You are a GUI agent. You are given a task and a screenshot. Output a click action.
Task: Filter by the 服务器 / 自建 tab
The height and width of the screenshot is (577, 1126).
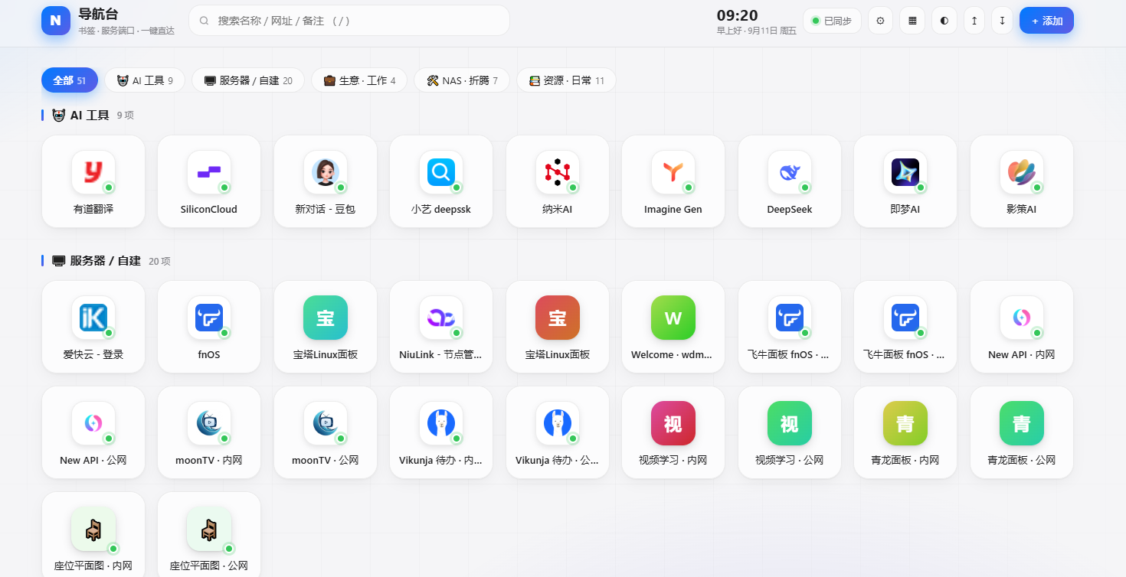(248, 80)
